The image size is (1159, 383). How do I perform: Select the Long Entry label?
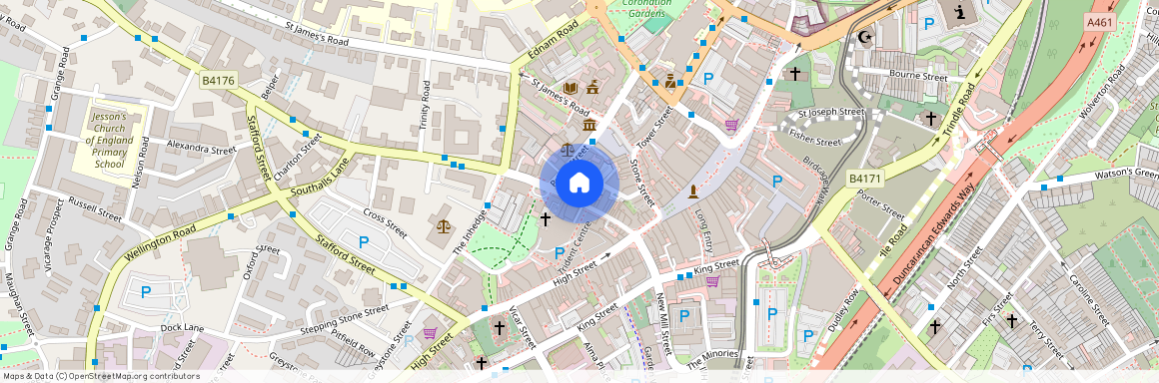pos(703,231)
